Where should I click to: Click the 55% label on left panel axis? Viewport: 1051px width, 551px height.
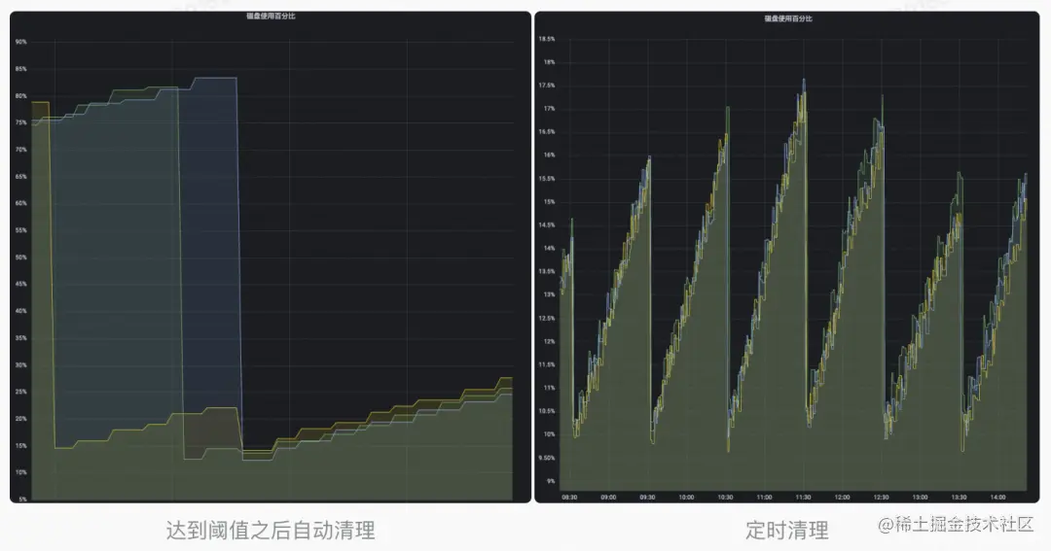coord(21,230)
